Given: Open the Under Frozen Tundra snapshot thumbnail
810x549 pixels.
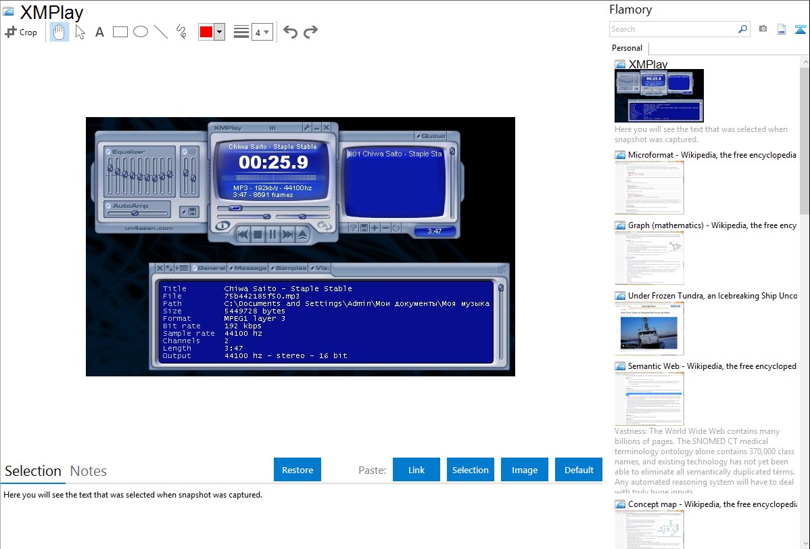Looking at the screenshot, I should tap(649, 328).
